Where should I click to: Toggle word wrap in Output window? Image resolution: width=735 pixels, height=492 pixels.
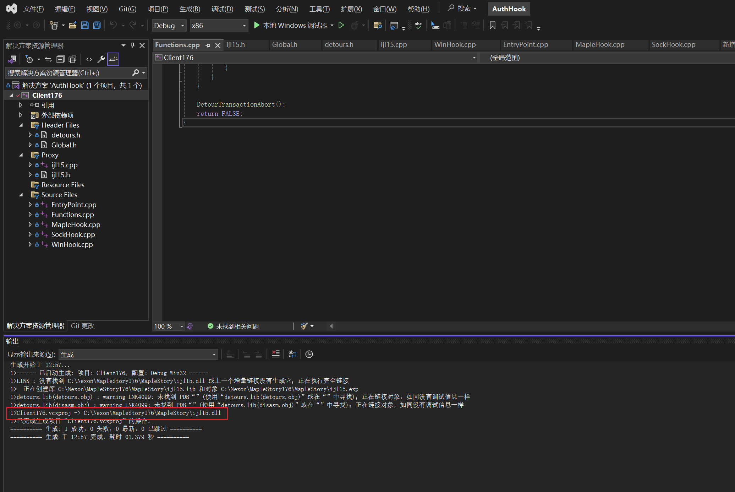292,354
